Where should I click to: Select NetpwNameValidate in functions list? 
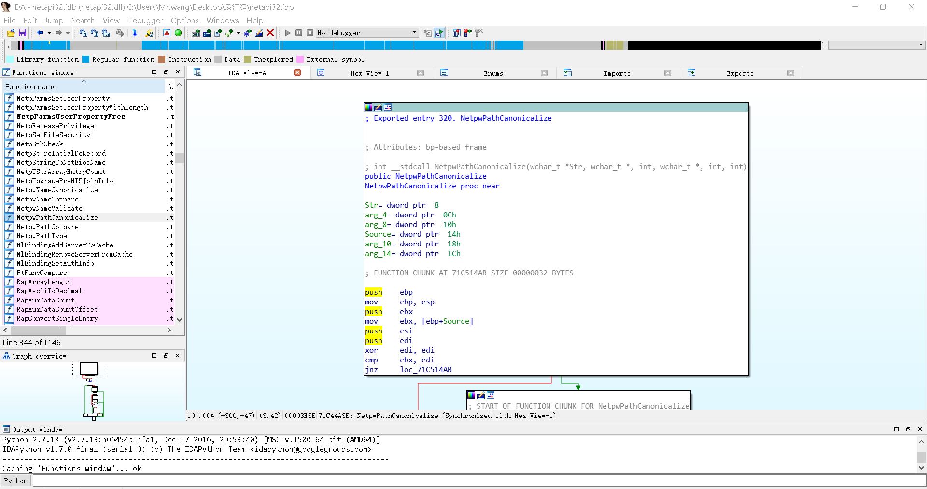pyautogui.click(x=49, y=208)
